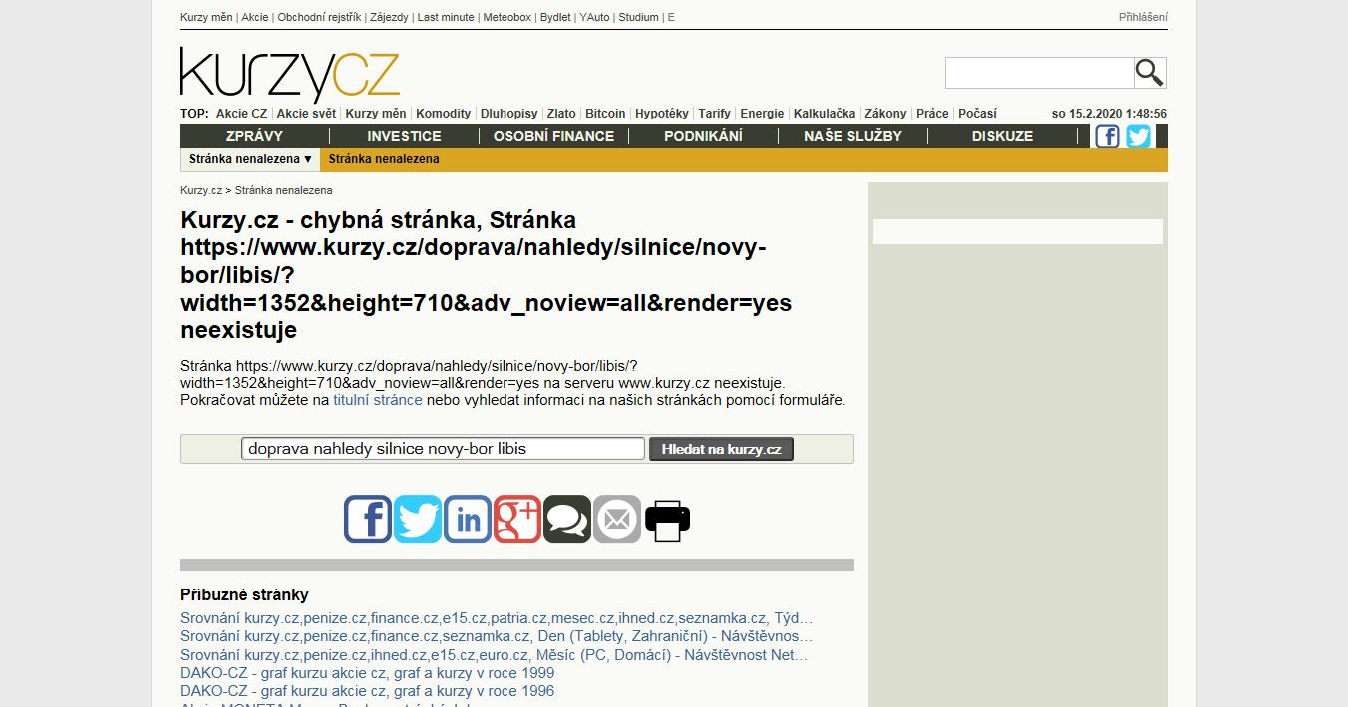Click Přihlášení login link
Screen dimensions: 1348x707
pyautogui.click(x=1143, y=17)
